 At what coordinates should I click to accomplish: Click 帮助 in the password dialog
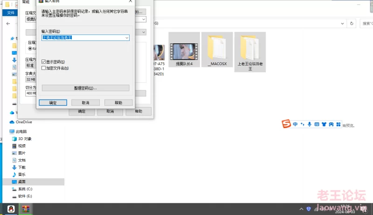(118, 102)
